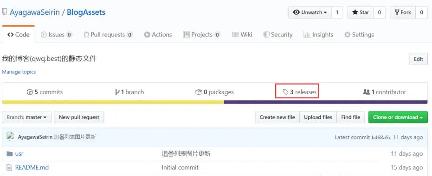Click the branch icon beside 1 branch
This screenshot has width=432, height=176.
tap(117, 92)
